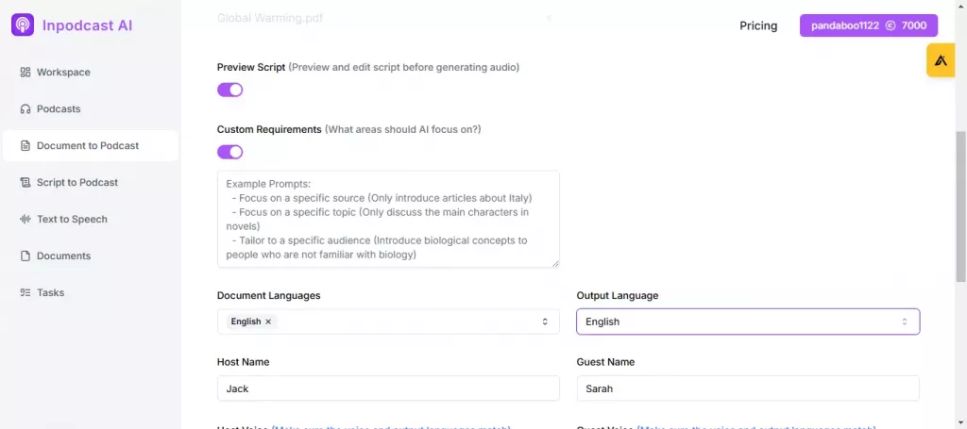
Task: Click the Script to Podcast icon
Action: click(25, 183)
